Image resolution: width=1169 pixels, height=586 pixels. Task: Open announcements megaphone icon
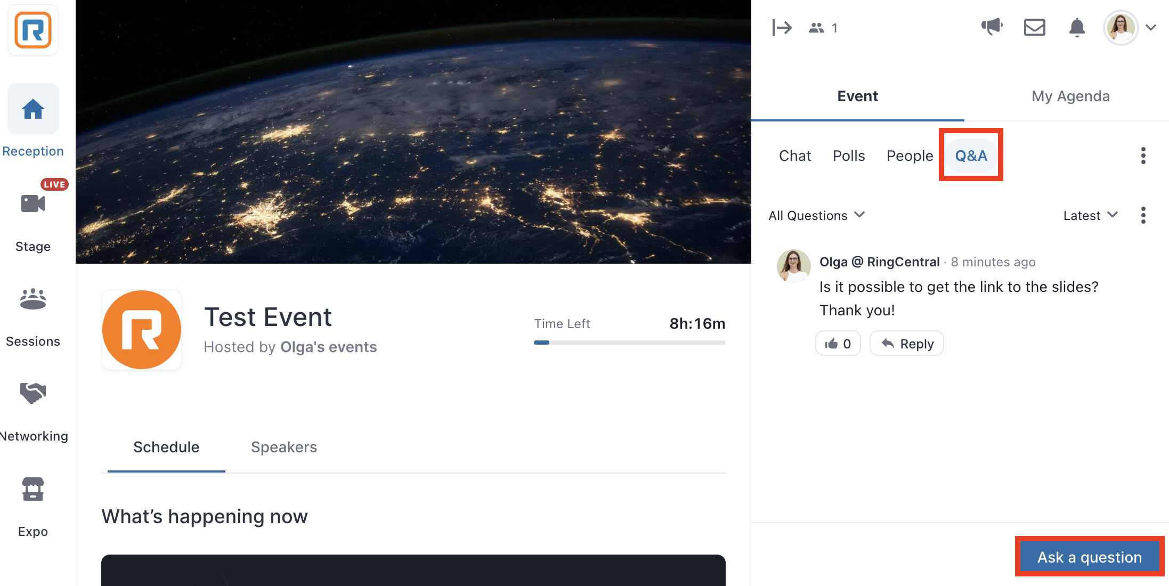(992, 27)
